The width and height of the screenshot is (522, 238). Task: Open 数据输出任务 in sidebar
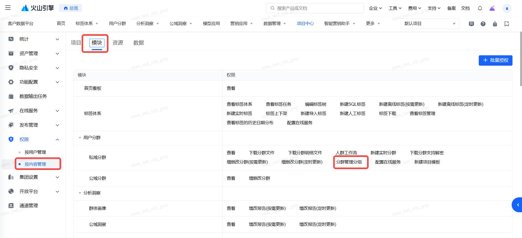[x=33, y=96]
